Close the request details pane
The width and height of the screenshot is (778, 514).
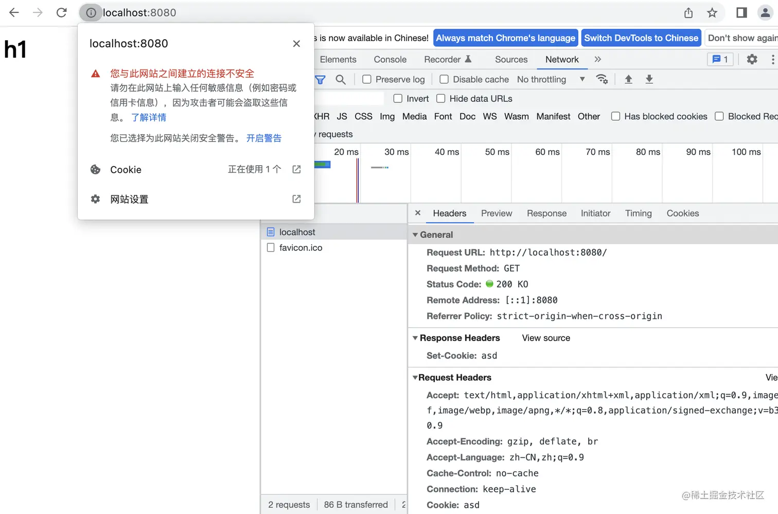click(418, 213)
